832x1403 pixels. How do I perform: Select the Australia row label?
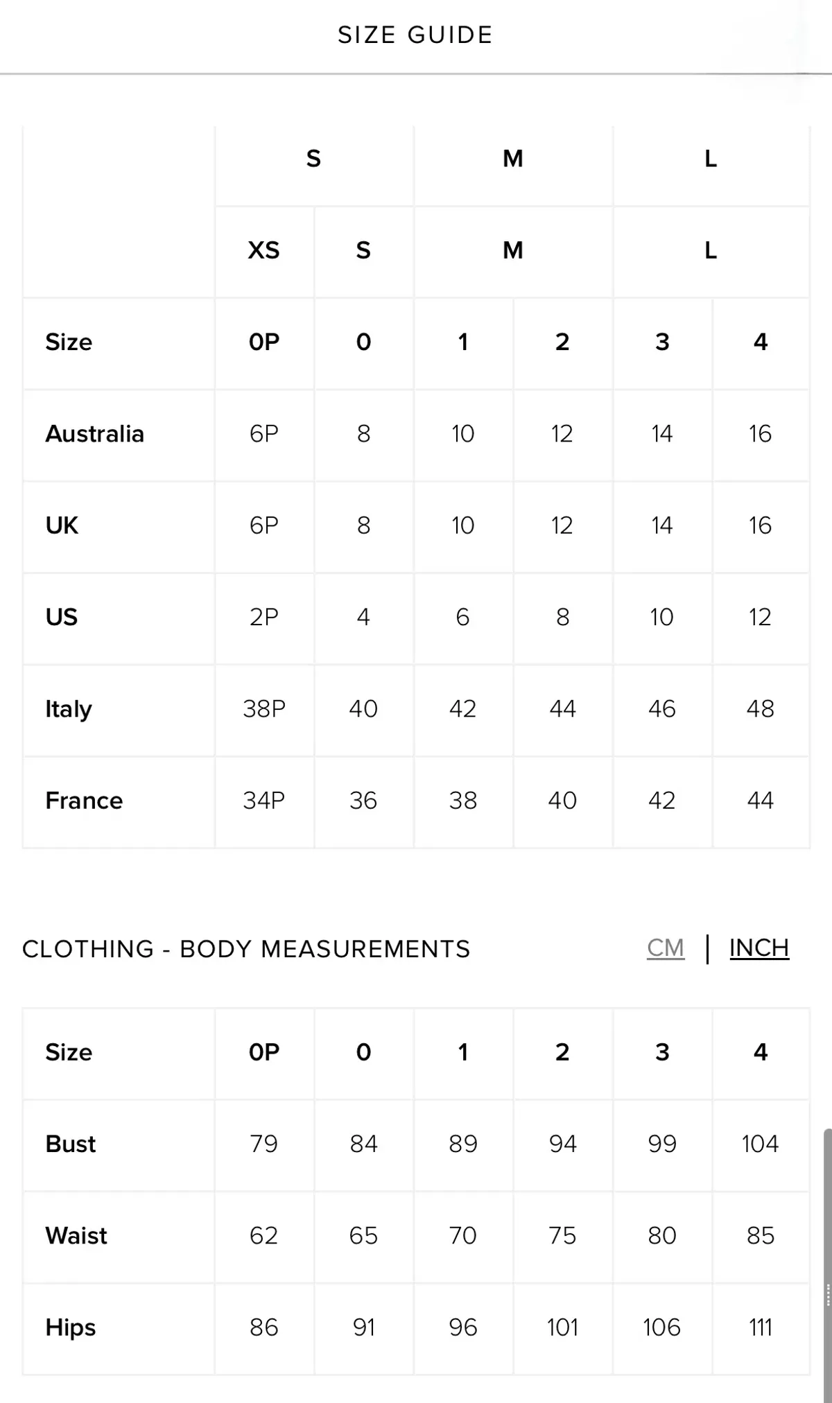pos(95,434)
